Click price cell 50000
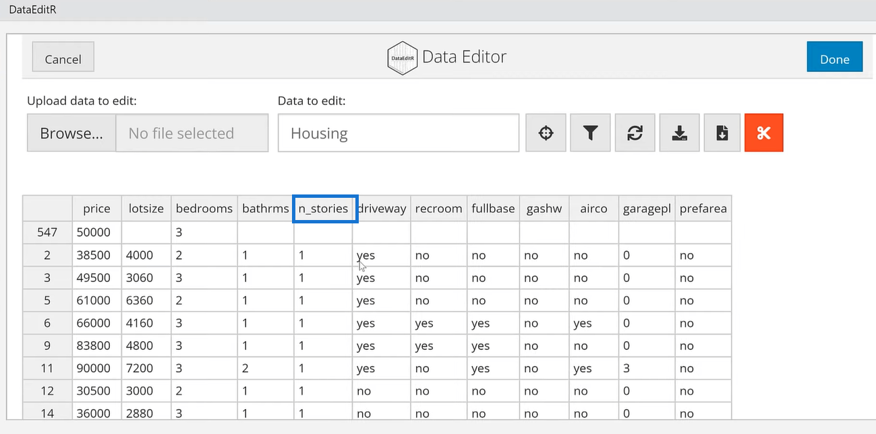The width and height of the screenshot is (876, 434). click(x=96, y=232)
